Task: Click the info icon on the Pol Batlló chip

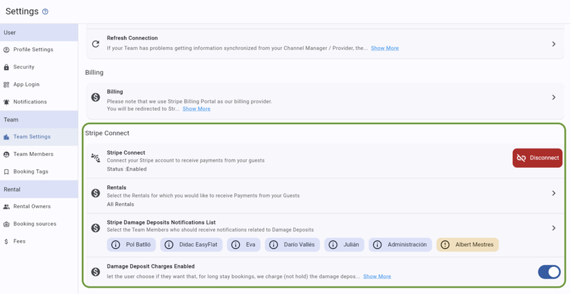Action: 115,245
